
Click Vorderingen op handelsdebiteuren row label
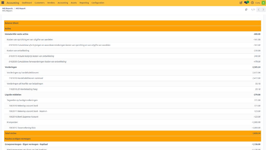click(23, 73)
